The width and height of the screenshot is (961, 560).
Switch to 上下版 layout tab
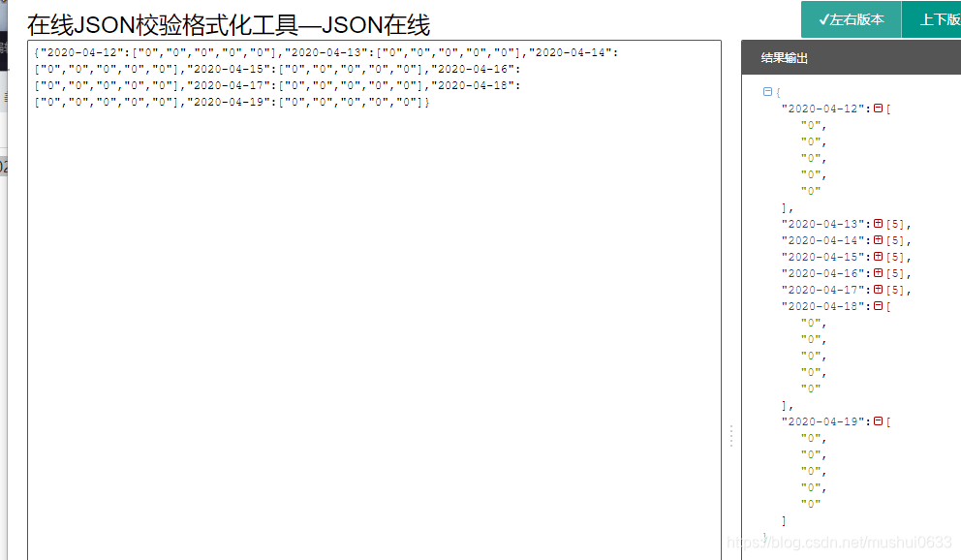pyautogui.click(x=932, y=19)
